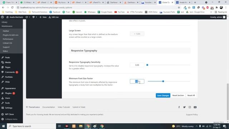Open comments bubble in admin bar

pyautogui.click(x=35, y=17)
